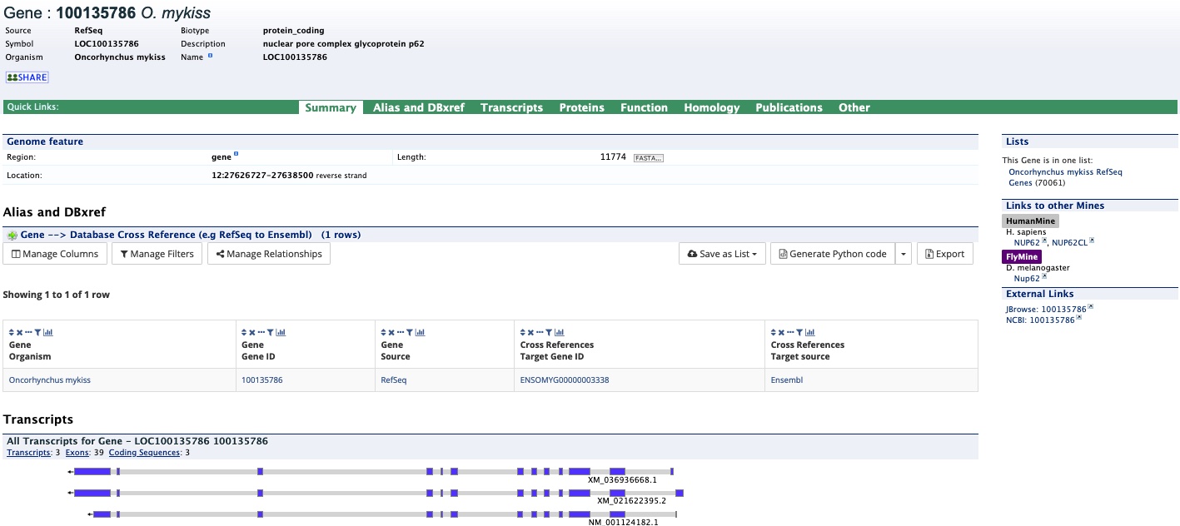Screen dimensions: 1180x526
Task: Open summary chart for Target Gene ID
Action: tap(560, 332)
